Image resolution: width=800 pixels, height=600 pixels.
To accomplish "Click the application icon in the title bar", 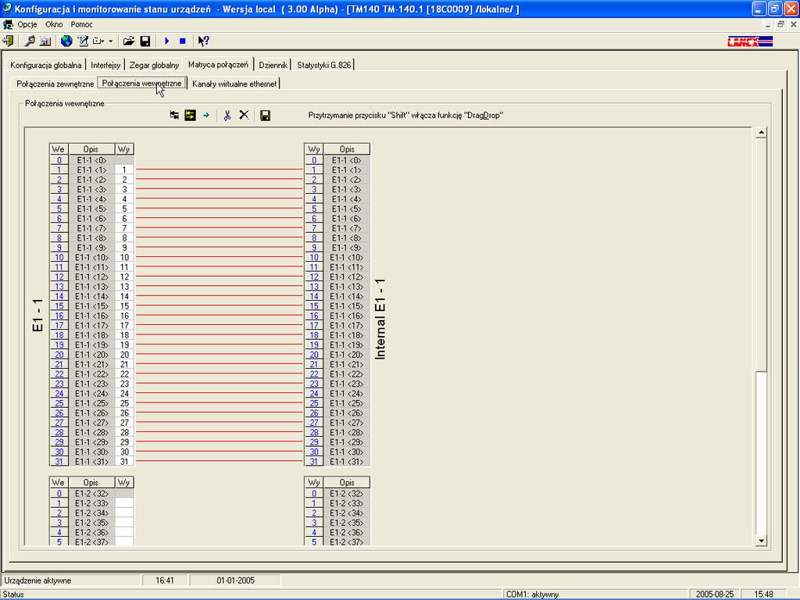I will [7, 9].
